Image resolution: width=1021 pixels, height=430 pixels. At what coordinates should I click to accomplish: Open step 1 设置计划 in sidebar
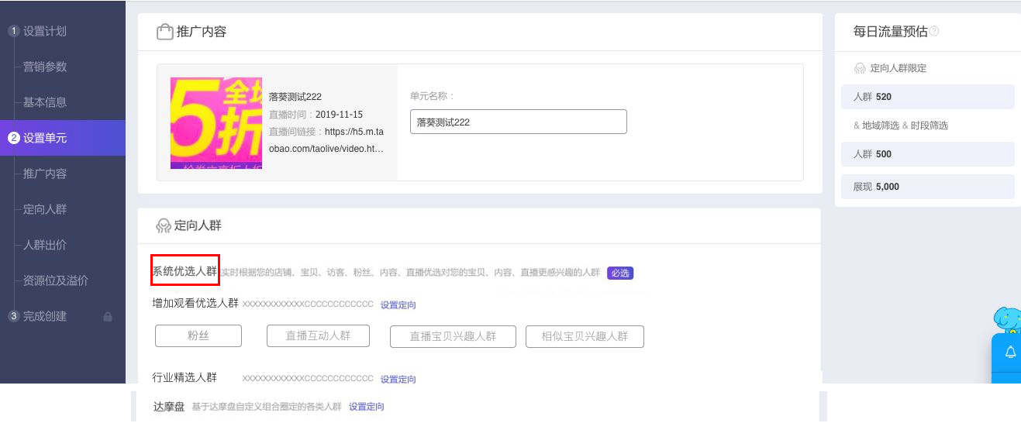pos(37,31)
